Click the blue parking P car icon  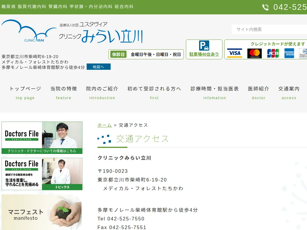(204, 46)
